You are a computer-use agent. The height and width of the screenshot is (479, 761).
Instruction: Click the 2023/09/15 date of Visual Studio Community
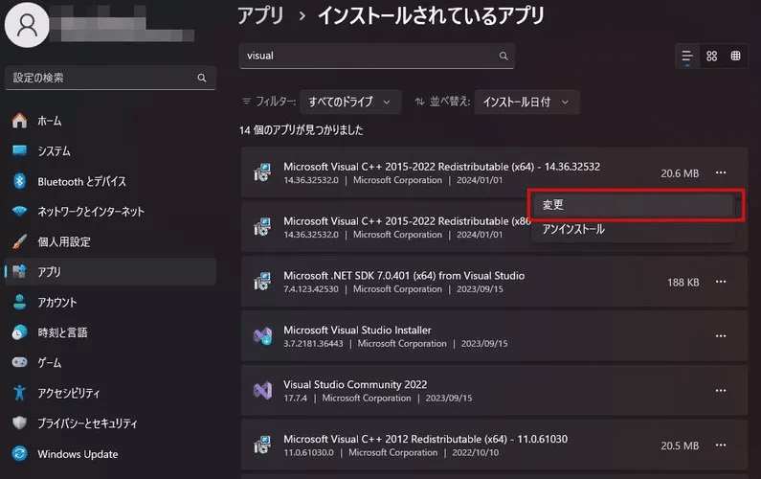[448, 398]
